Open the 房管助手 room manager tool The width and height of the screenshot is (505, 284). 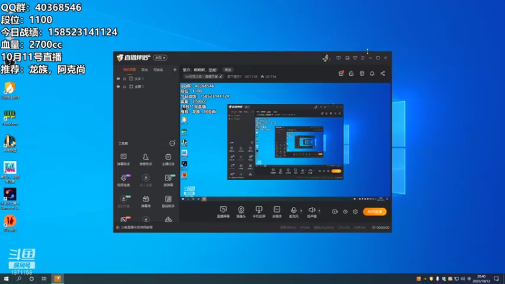[x=146, y=160]
